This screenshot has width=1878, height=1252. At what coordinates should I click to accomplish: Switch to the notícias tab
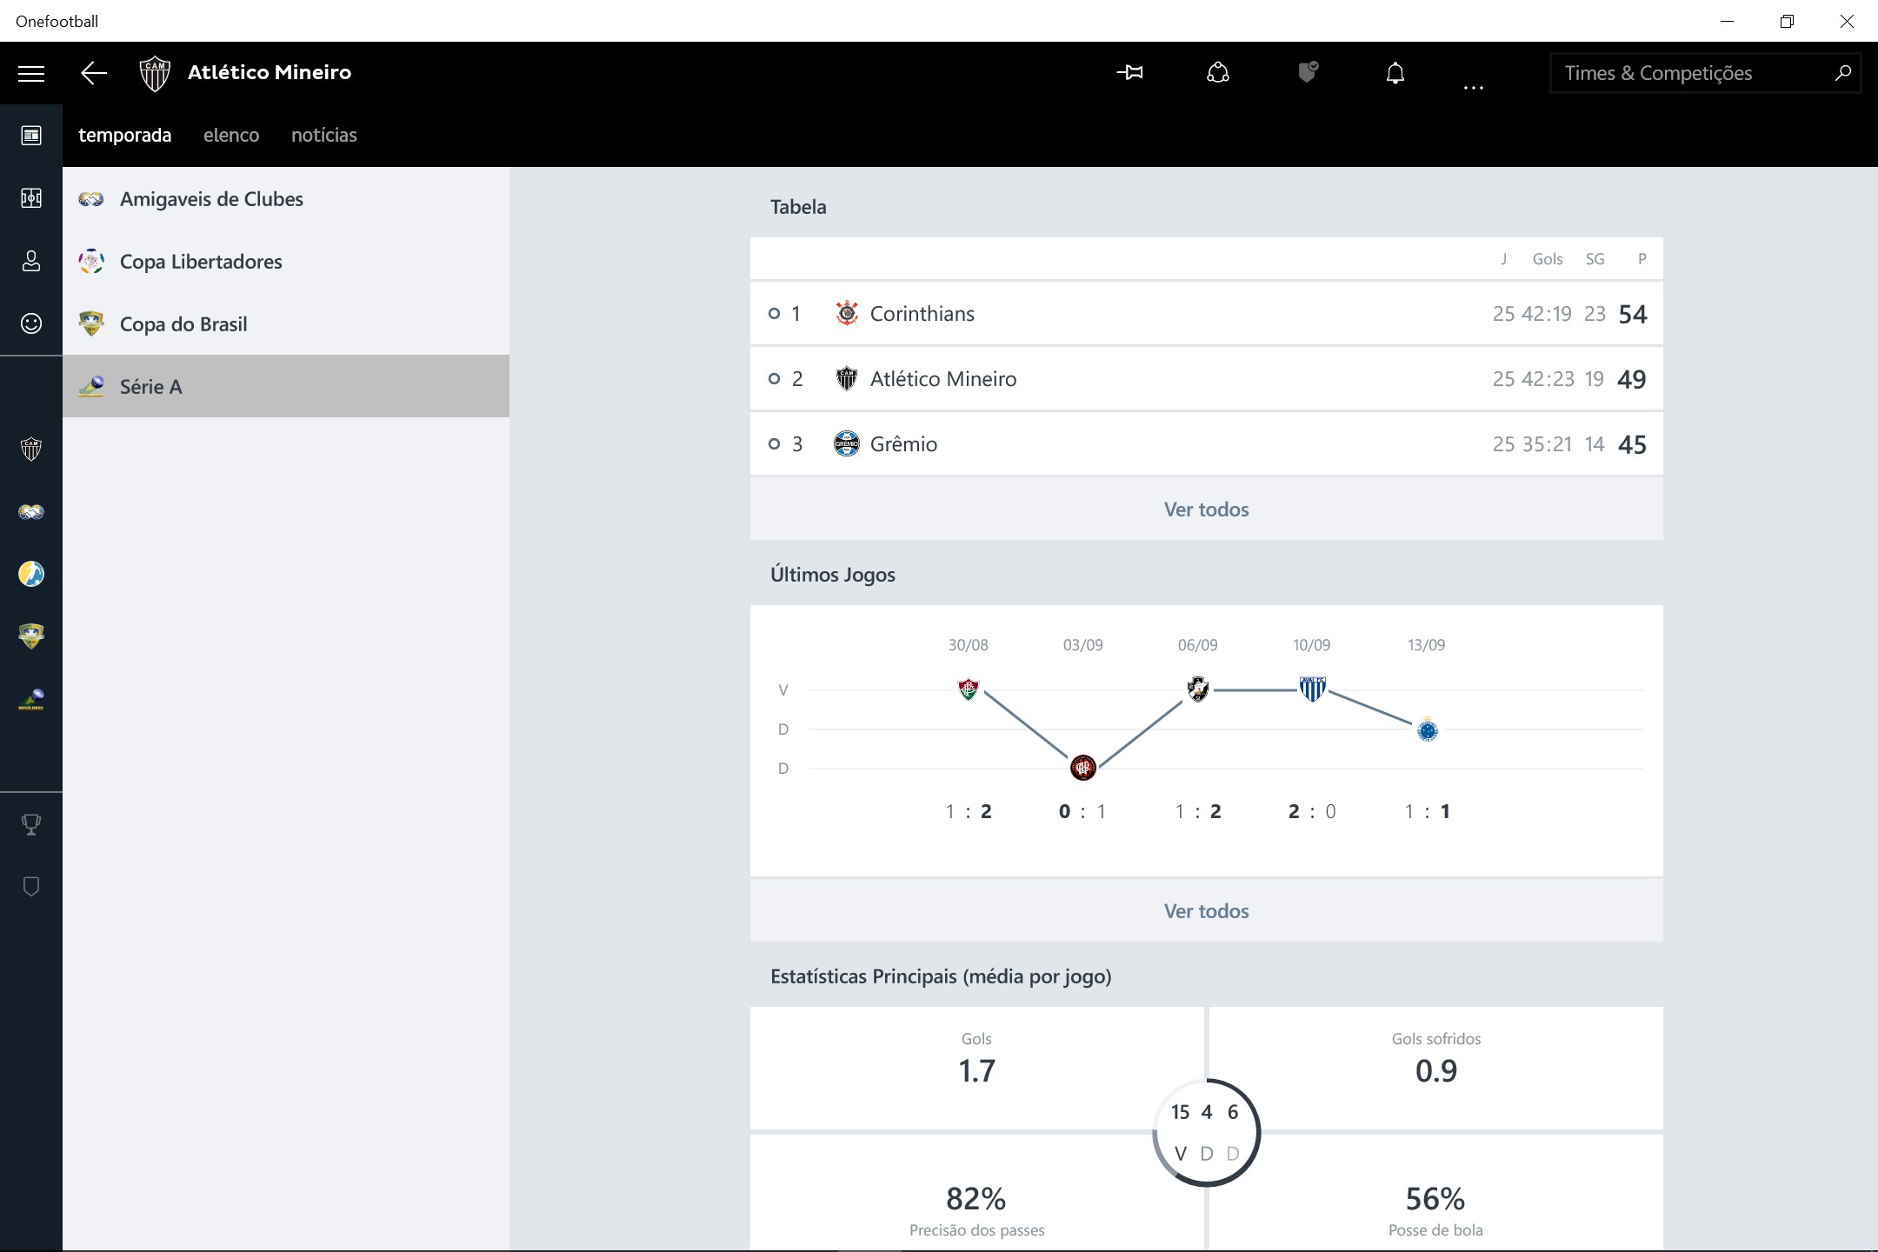click(x=324, y=136)
